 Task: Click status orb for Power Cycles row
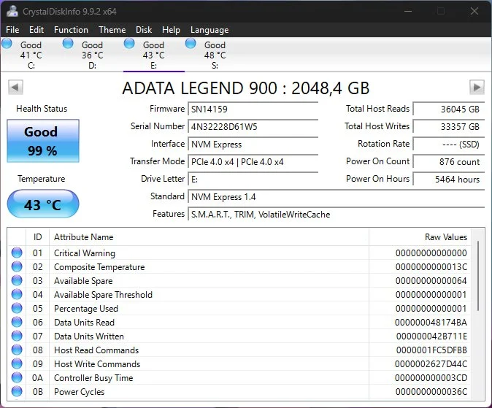coord(17,391)
